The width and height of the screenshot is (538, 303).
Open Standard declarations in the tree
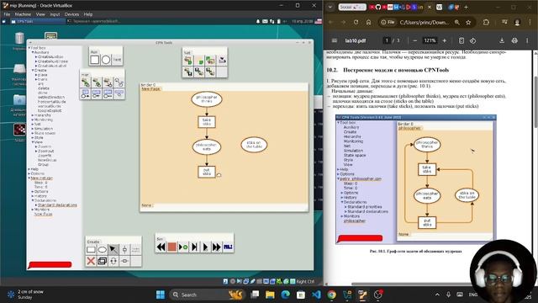click(57, 205)
